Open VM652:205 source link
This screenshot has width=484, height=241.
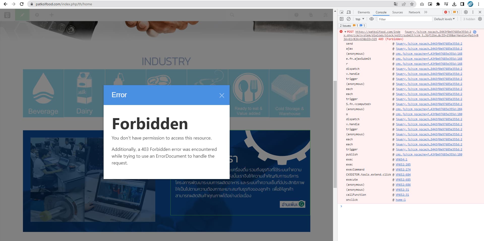403,164
